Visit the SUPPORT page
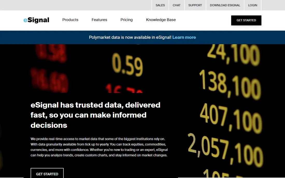Screen dimensions: 285x178 (x=195, y=5)
